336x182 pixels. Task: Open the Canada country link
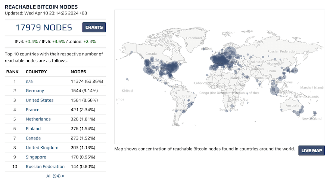(x=33, y=138)
